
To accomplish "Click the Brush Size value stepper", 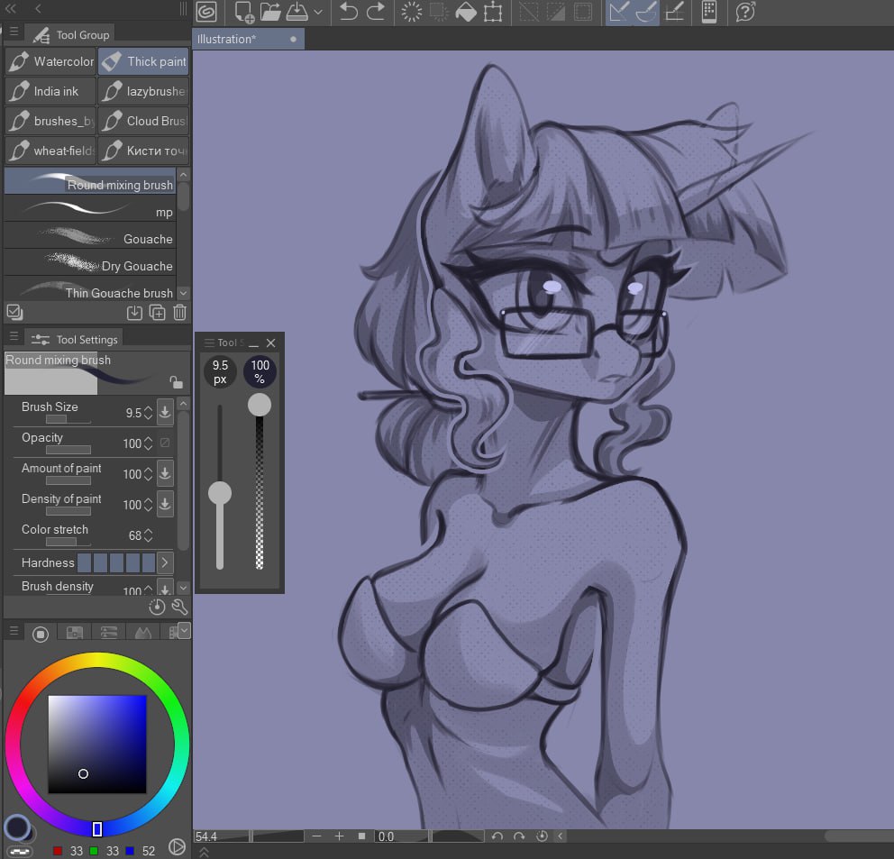I will pos(148,413).
